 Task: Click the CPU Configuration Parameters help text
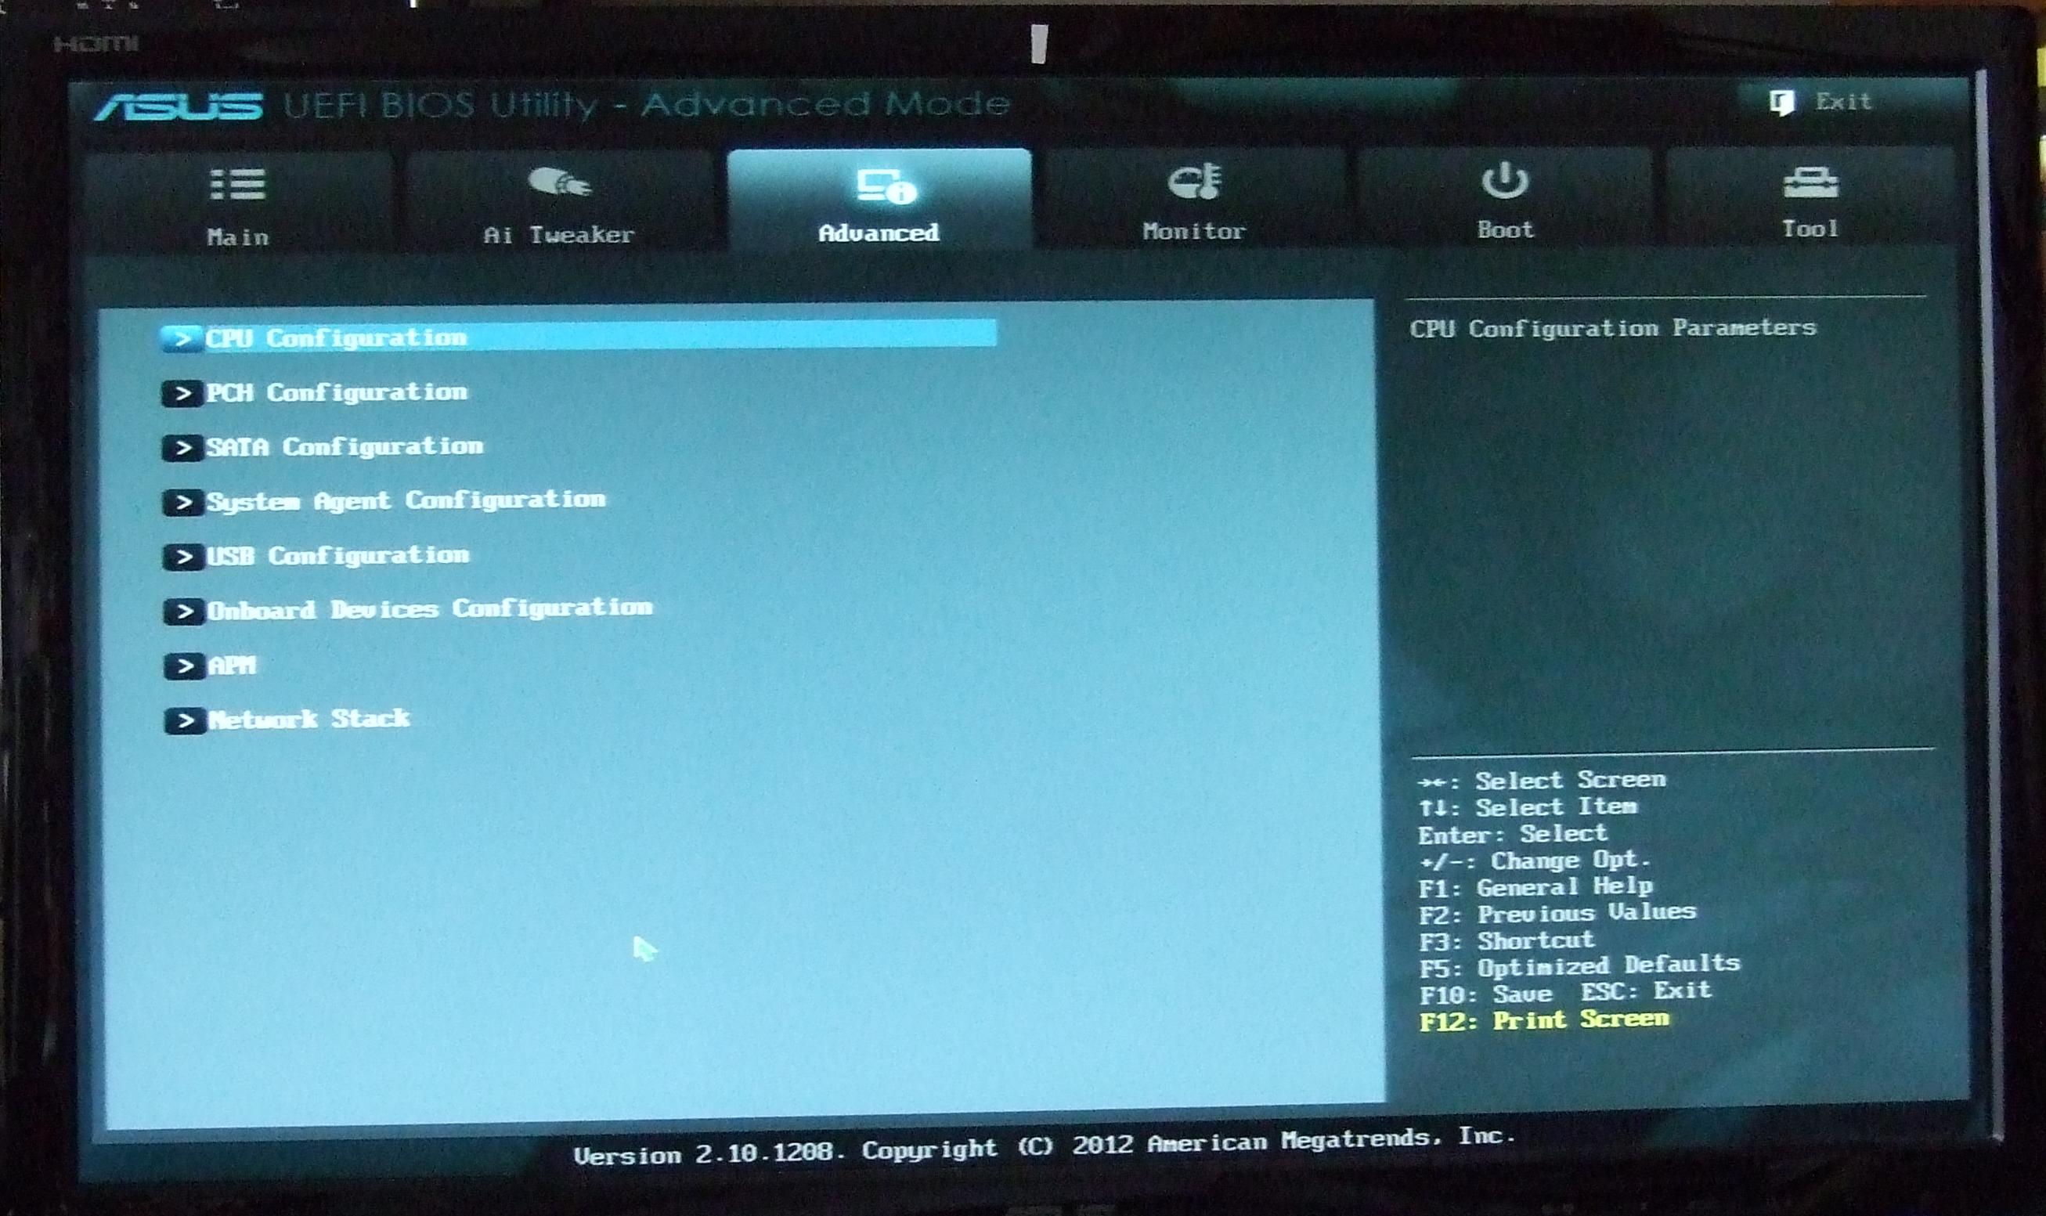1612,328
